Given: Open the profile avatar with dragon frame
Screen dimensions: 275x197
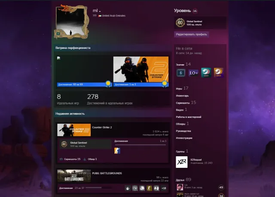Looking at the screenshot, I should coord(71,22).
